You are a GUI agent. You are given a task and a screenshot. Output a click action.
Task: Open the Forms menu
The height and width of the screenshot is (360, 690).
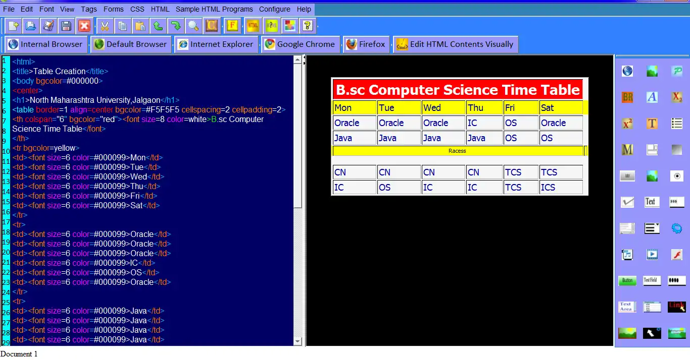click(114, 9)
